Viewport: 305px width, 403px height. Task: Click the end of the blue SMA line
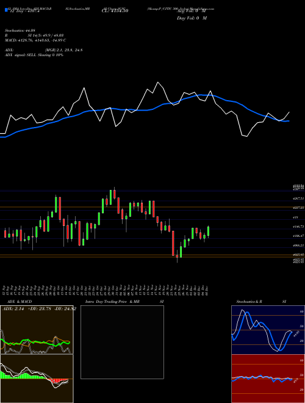(x=289, y=121)
